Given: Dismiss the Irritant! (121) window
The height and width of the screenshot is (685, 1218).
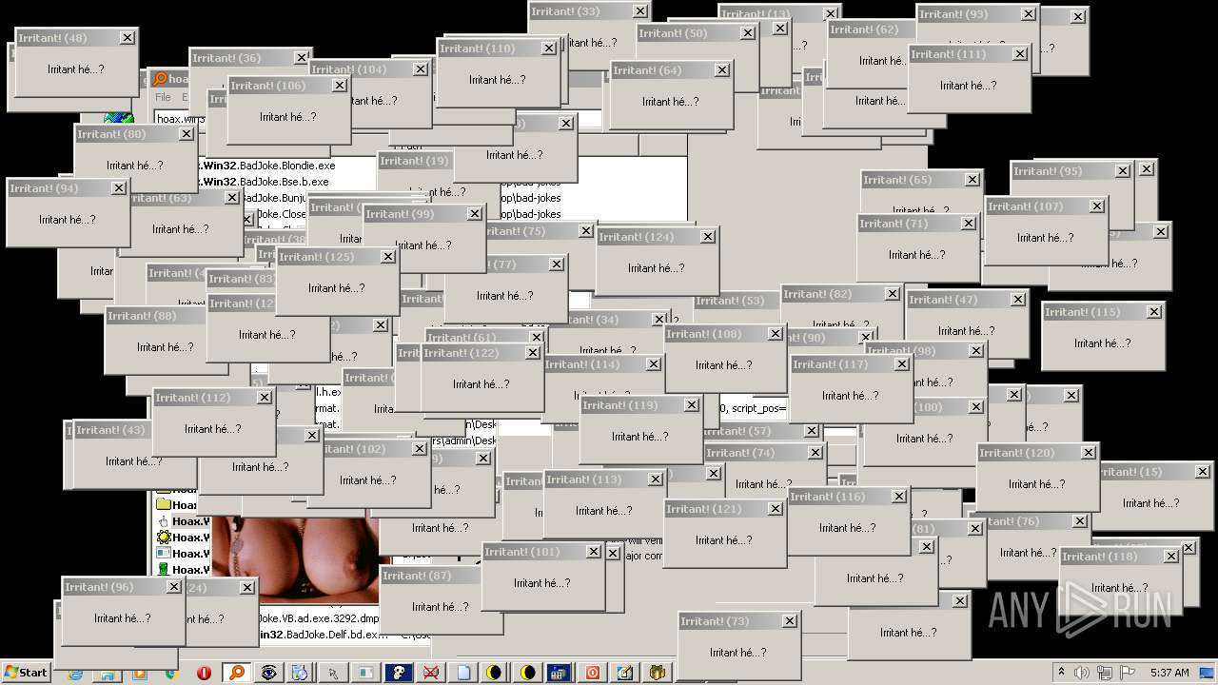Looking at the screenshot, I should pyautogui.click(x=775, y=509).
